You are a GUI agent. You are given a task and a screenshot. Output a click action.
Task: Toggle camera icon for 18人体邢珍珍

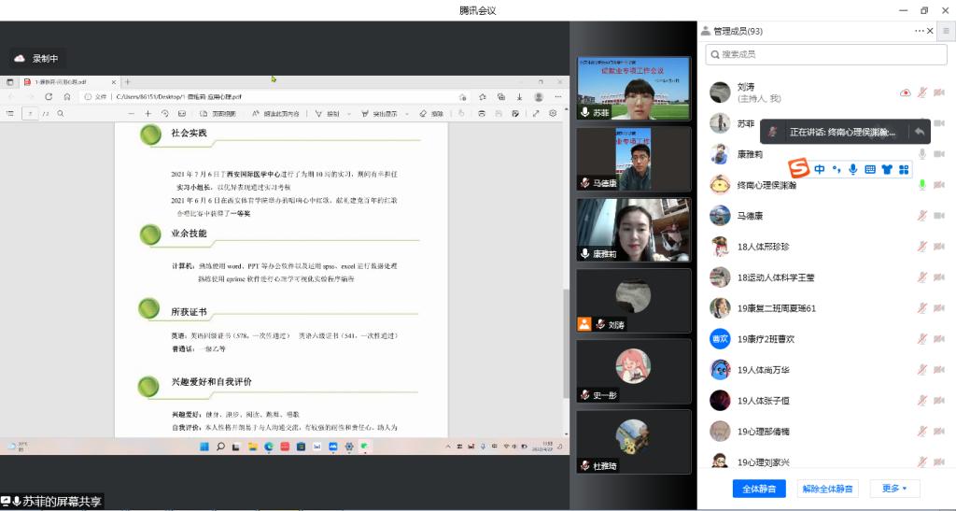pos(939,247)
